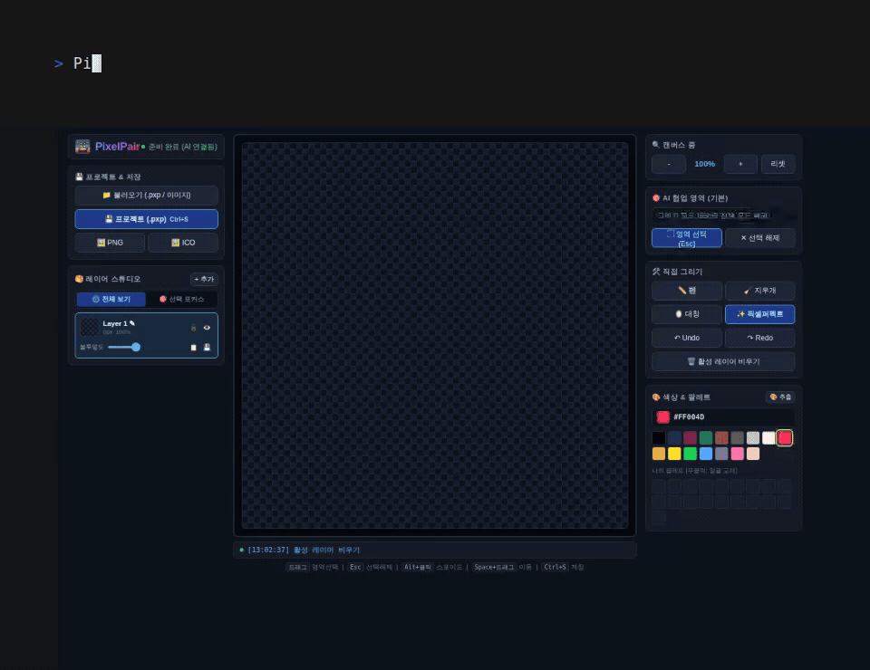Click the PixelPair app logo icon
This screenshot has width=870, height=670.
[x=82, y=147]
